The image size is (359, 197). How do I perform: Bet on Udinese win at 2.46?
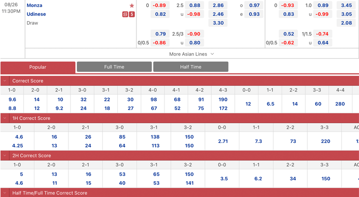pyautogui.click(x=218, y=14)
